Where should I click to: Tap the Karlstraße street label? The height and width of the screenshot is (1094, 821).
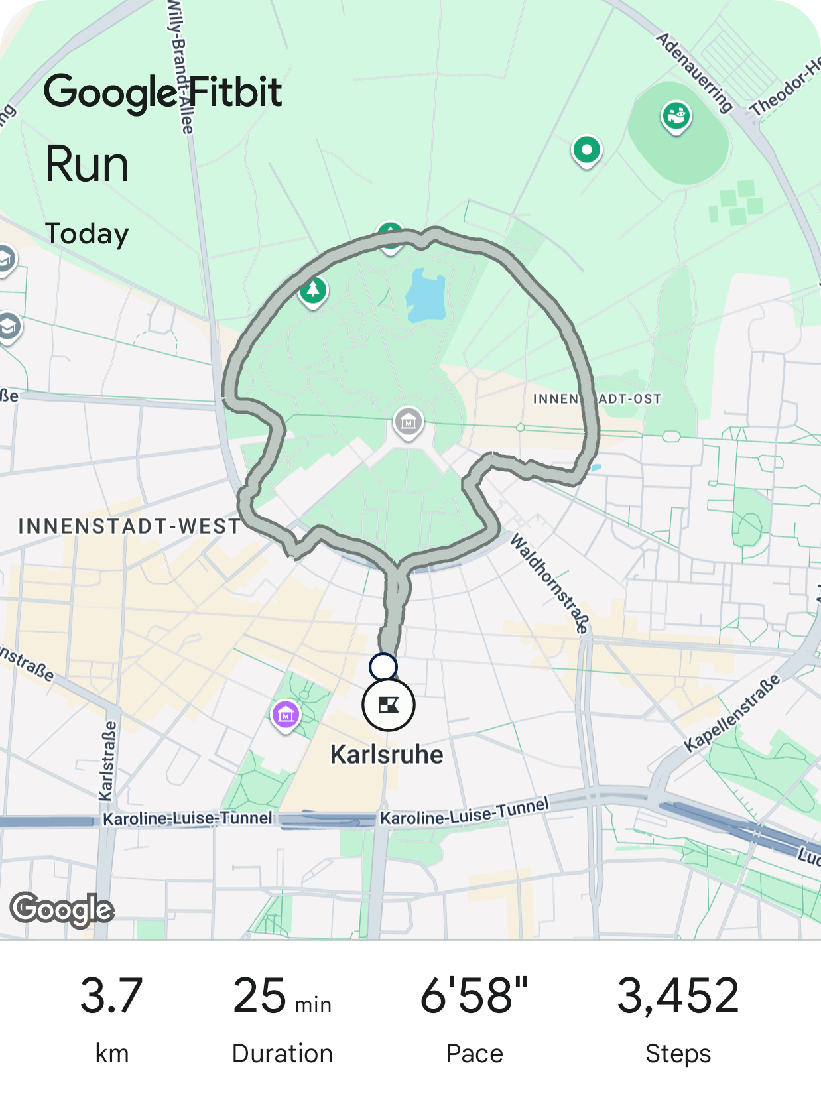pos(108,761)
